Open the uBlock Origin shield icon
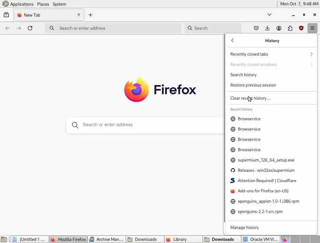 301,28
